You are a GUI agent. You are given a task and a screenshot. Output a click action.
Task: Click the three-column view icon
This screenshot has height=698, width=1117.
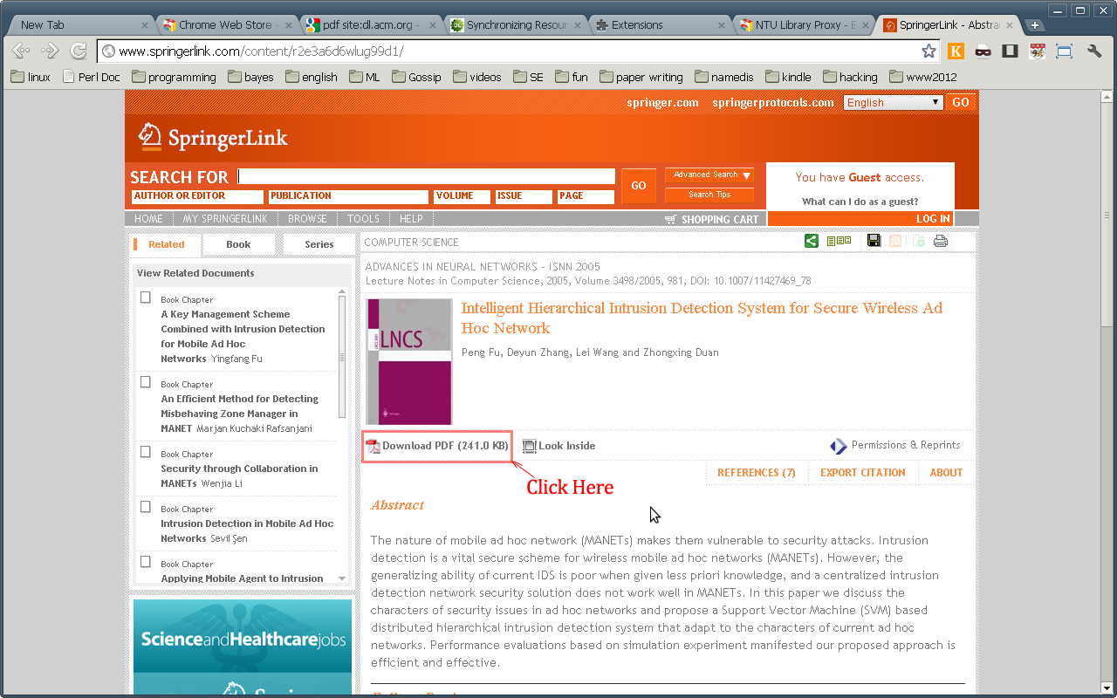[839, 242]
